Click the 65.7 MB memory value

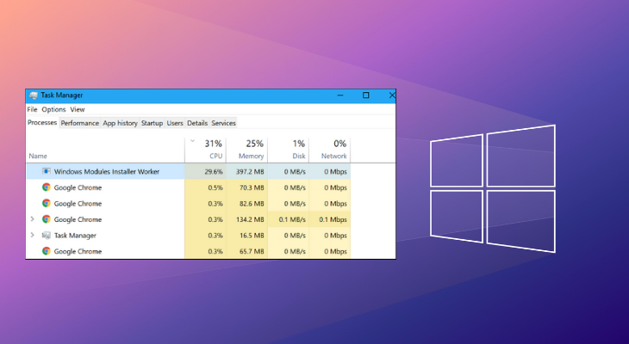click(252, 251)
